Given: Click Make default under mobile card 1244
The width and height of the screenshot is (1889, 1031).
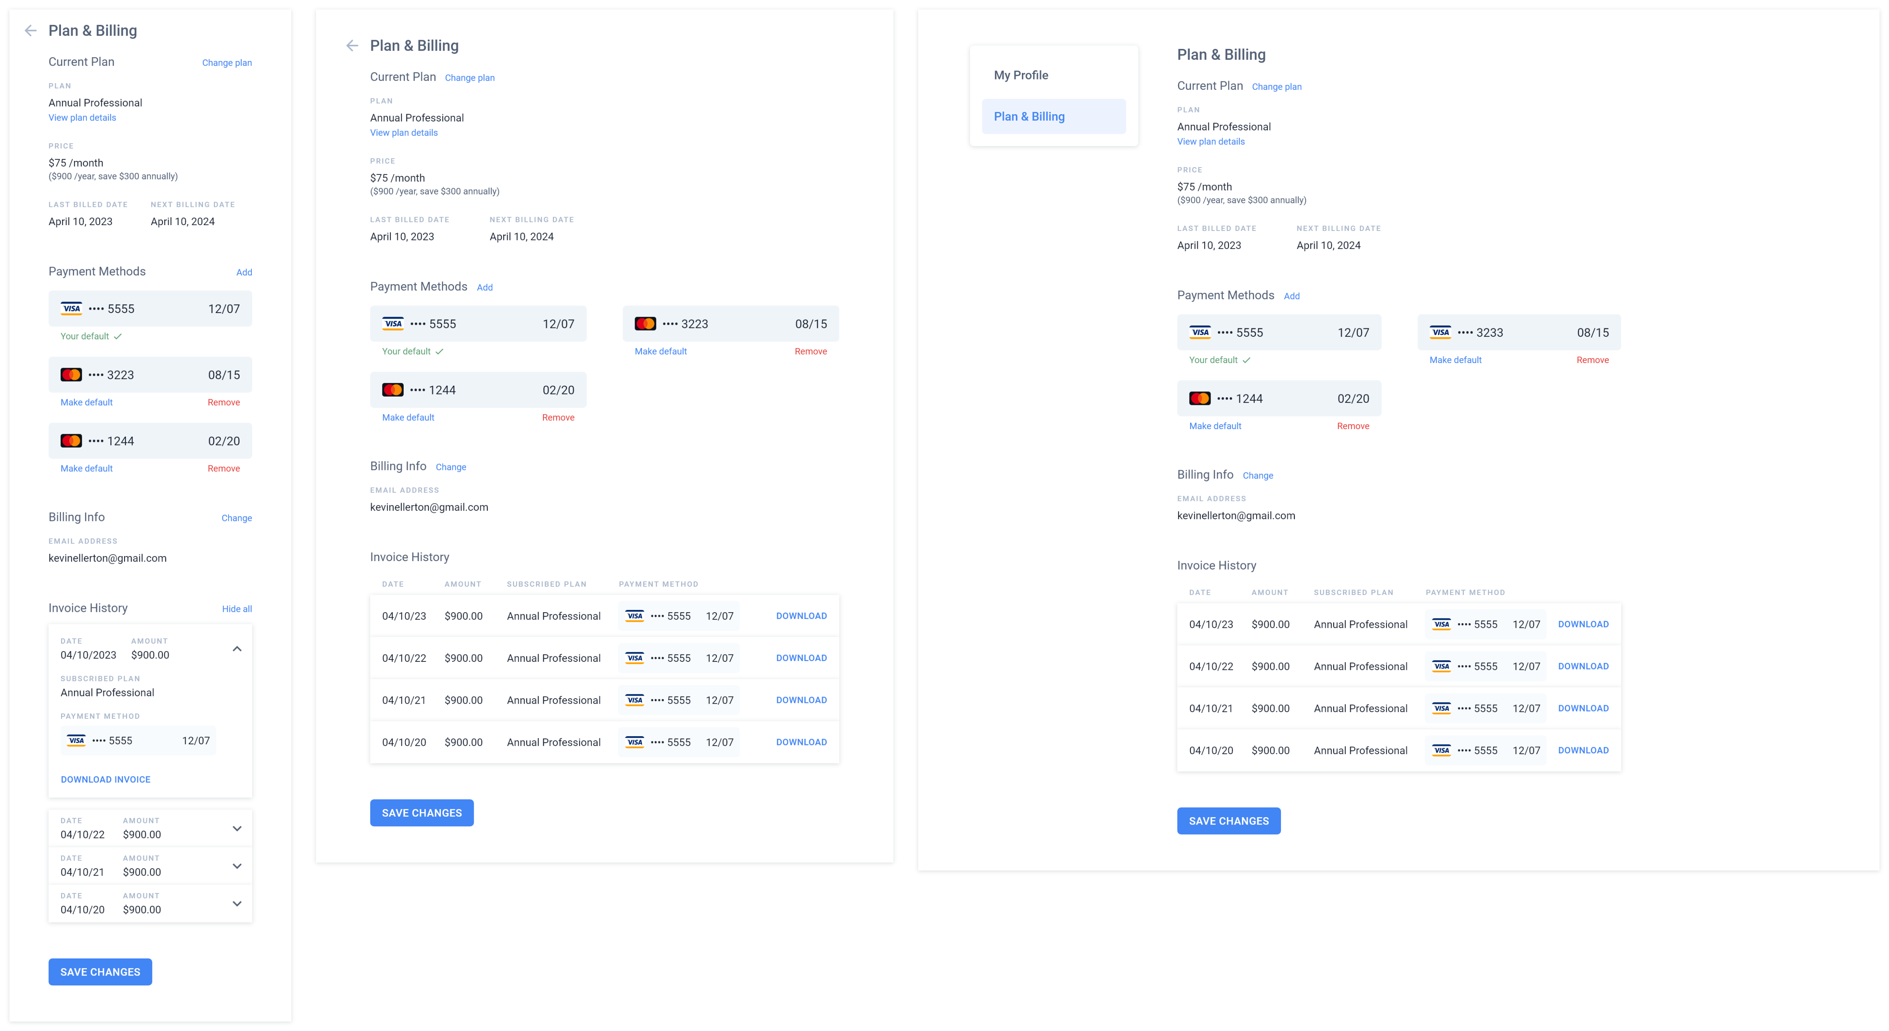Looking at the screenshot, I should point(86,468).
